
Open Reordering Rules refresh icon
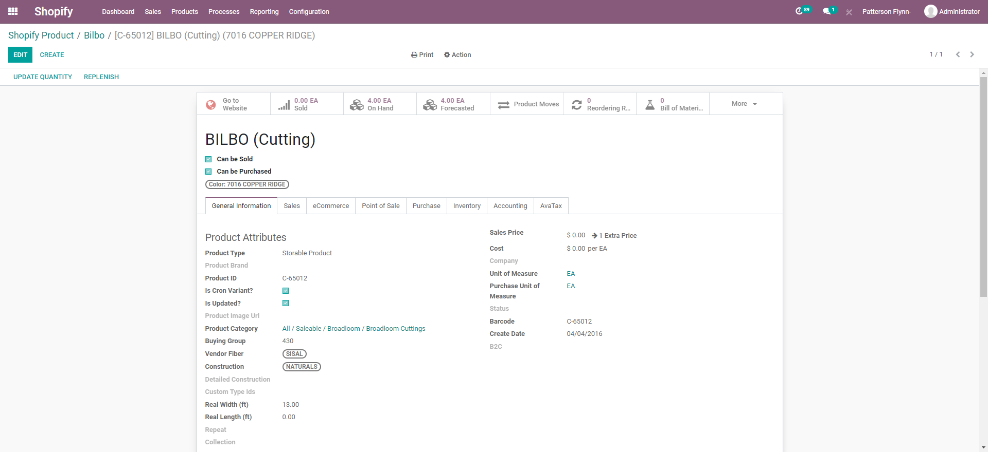point(577,104)
